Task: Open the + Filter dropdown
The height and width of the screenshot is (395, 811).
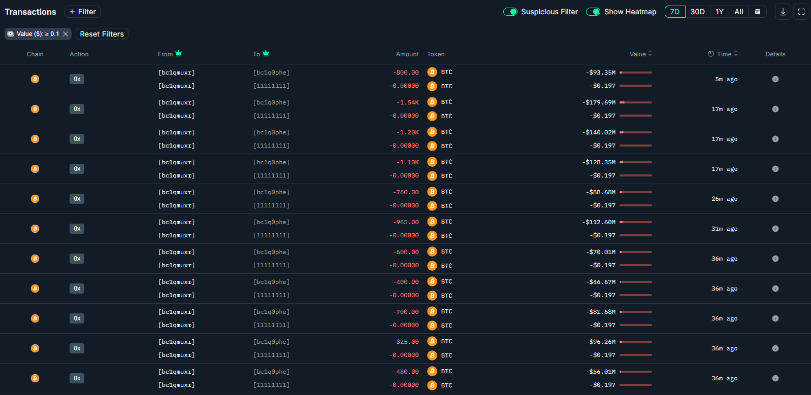Action: [x=82, y=12]
